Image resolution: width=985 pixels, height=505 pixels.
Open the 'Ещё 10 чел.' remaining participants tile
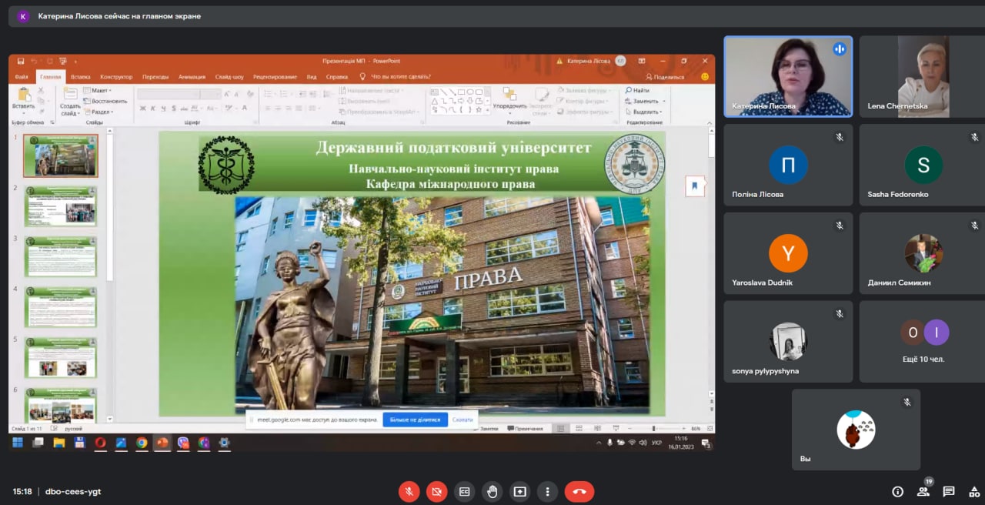pos(923,342)
